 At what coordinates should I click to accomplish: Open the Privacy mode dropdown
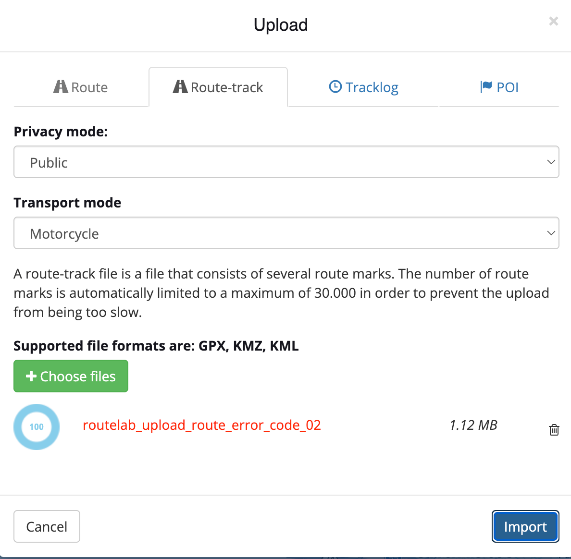pos(286,162)
